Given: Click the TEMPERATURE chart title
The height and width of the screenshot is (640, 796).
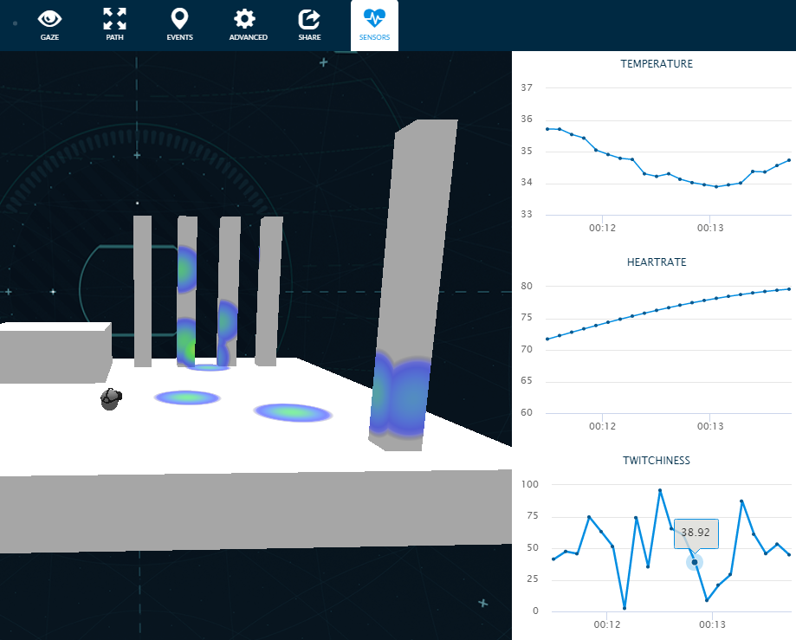Looking at the screenshot, I should [x=657, y=64].
